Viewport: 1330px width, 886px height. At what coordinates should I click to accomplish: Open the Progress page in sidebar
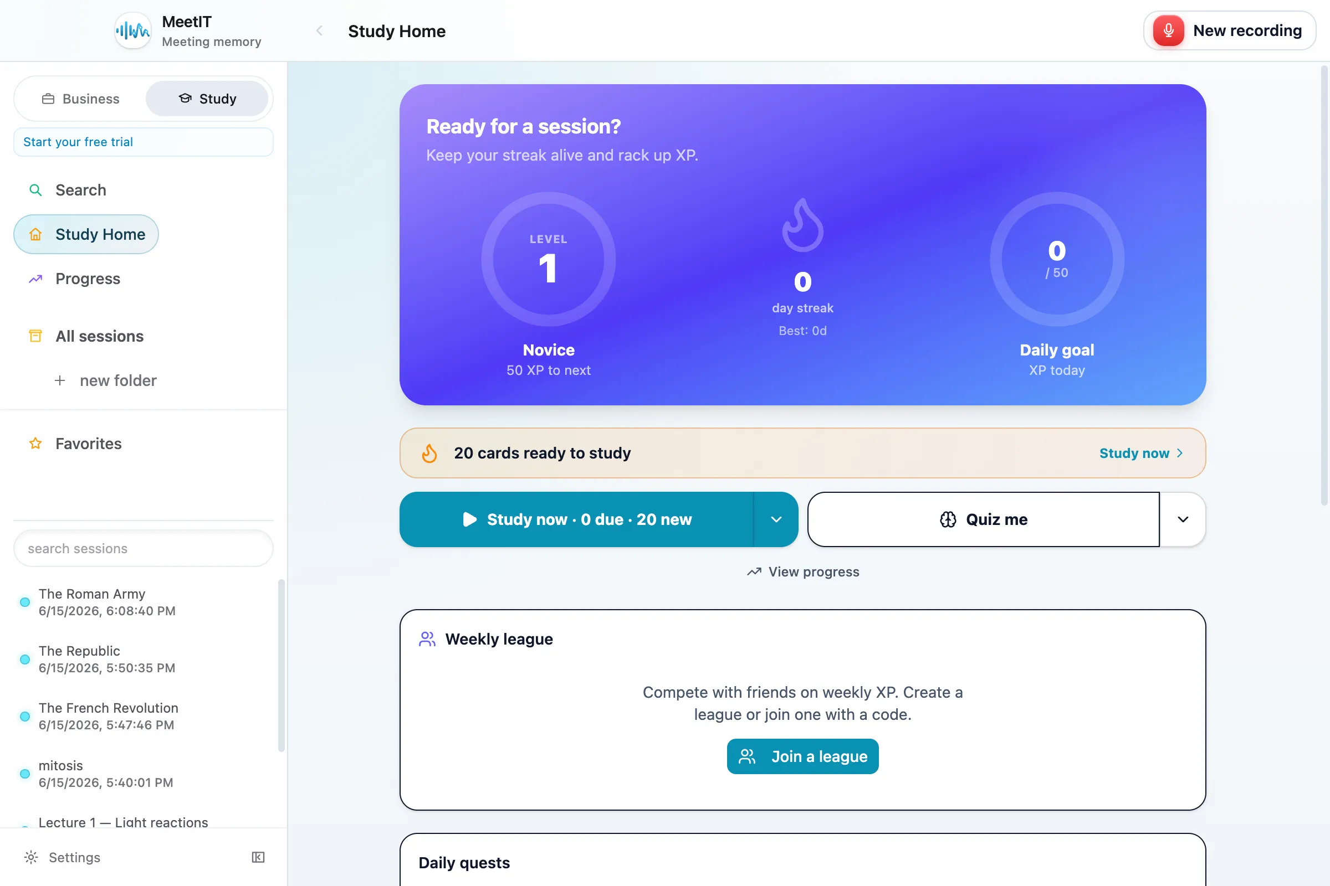click(x=88, y=279)
